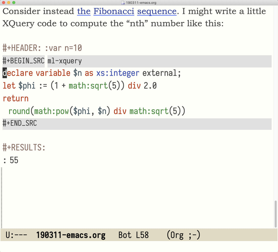
Task: Click the echo area below the mode line
Action: (x=139, y=247)
